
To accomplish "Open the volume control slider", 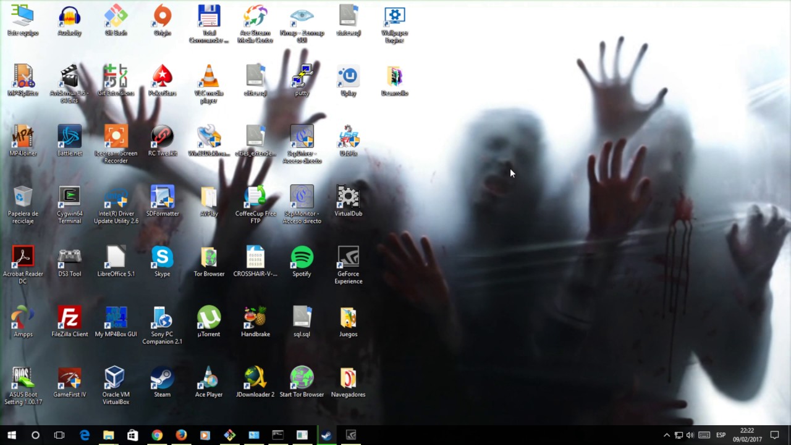I will (x=690, y=436).
